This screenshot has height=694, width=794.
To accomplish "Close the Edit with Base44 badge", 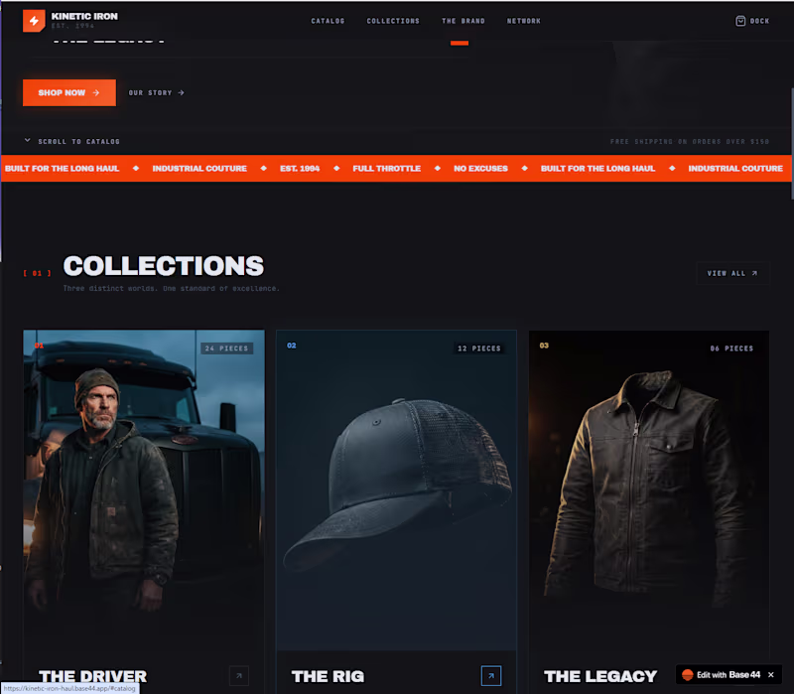I will coord(771,674).
